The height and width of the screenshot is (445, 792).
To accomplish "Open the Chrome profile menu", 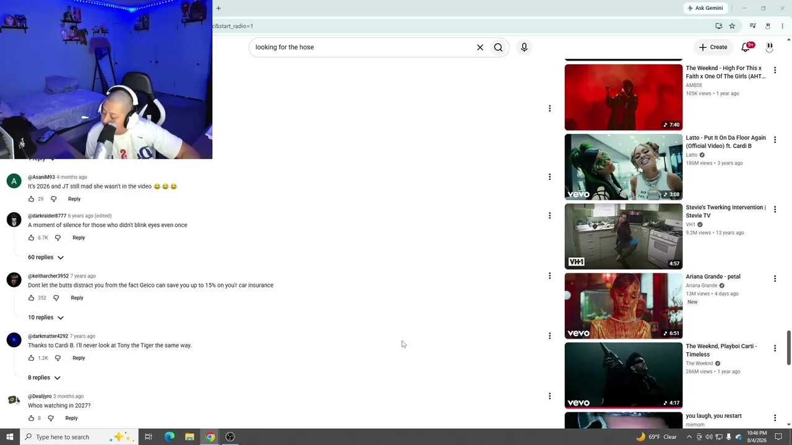I will pos(768,26).
